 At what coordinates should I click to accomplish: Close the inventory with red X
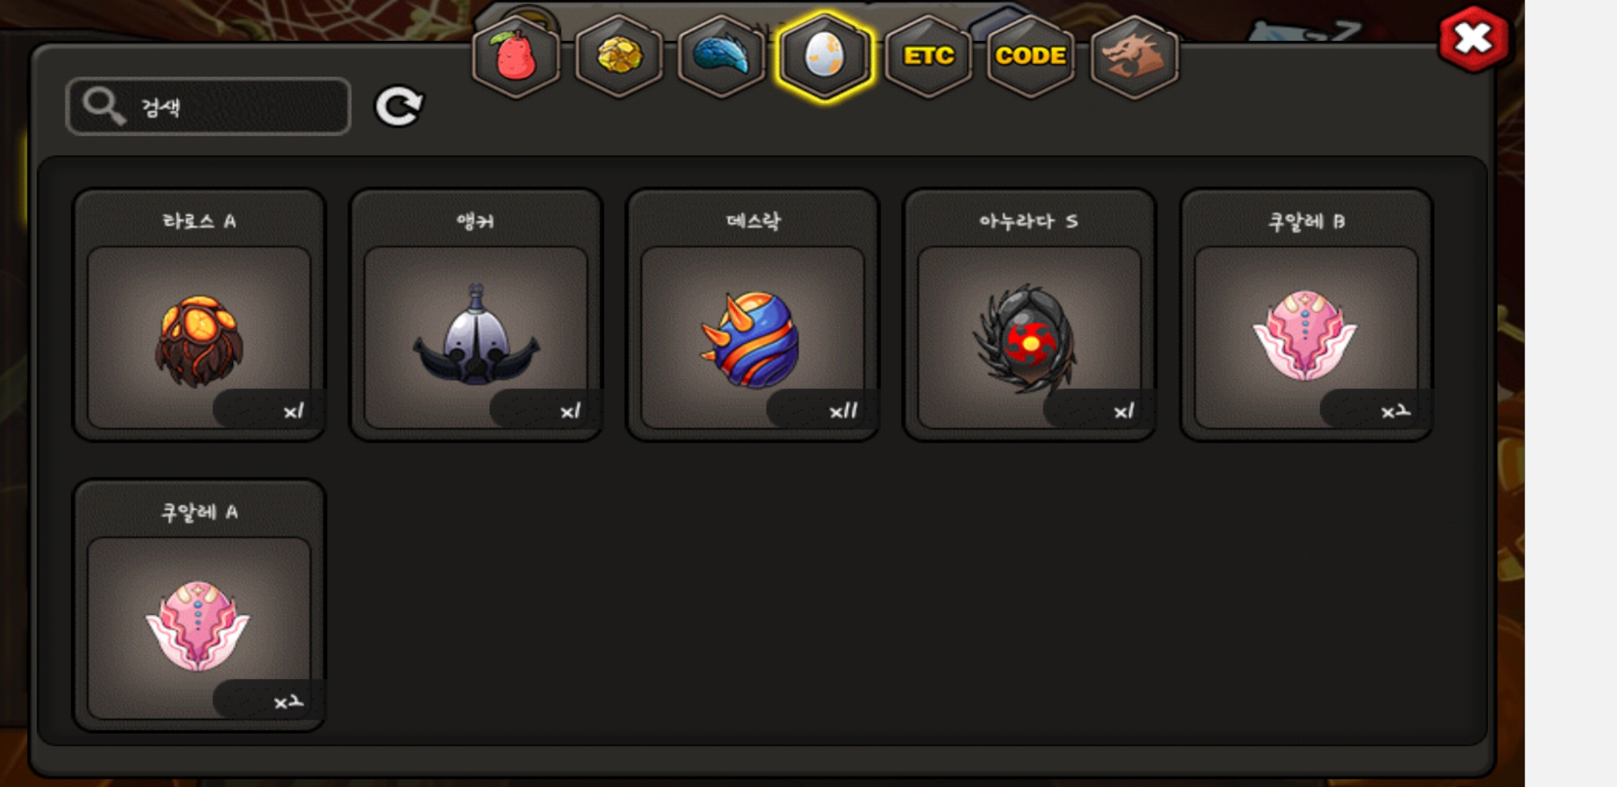[1474, 39]
